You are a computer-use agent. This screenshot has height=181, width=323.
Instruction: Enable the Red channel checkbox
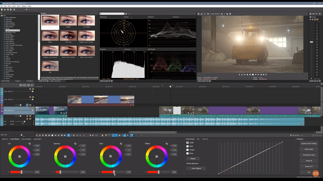pyautogui.click(x=187, y=146)
